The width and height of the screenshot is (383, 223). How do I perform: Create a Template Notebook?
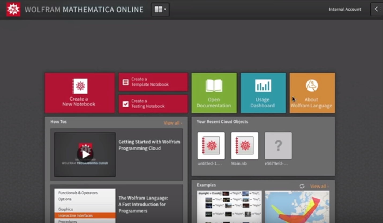coord(153,82)
